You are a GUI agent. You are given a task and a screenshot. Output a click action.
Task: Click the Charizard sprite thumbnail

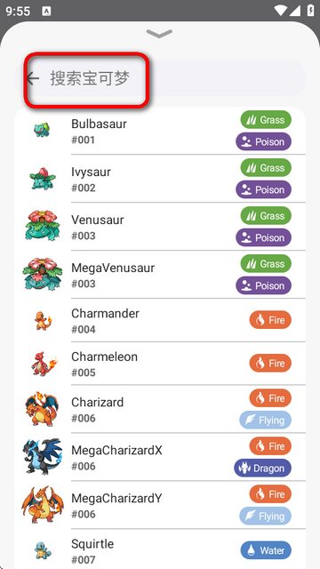click(42, 409)
